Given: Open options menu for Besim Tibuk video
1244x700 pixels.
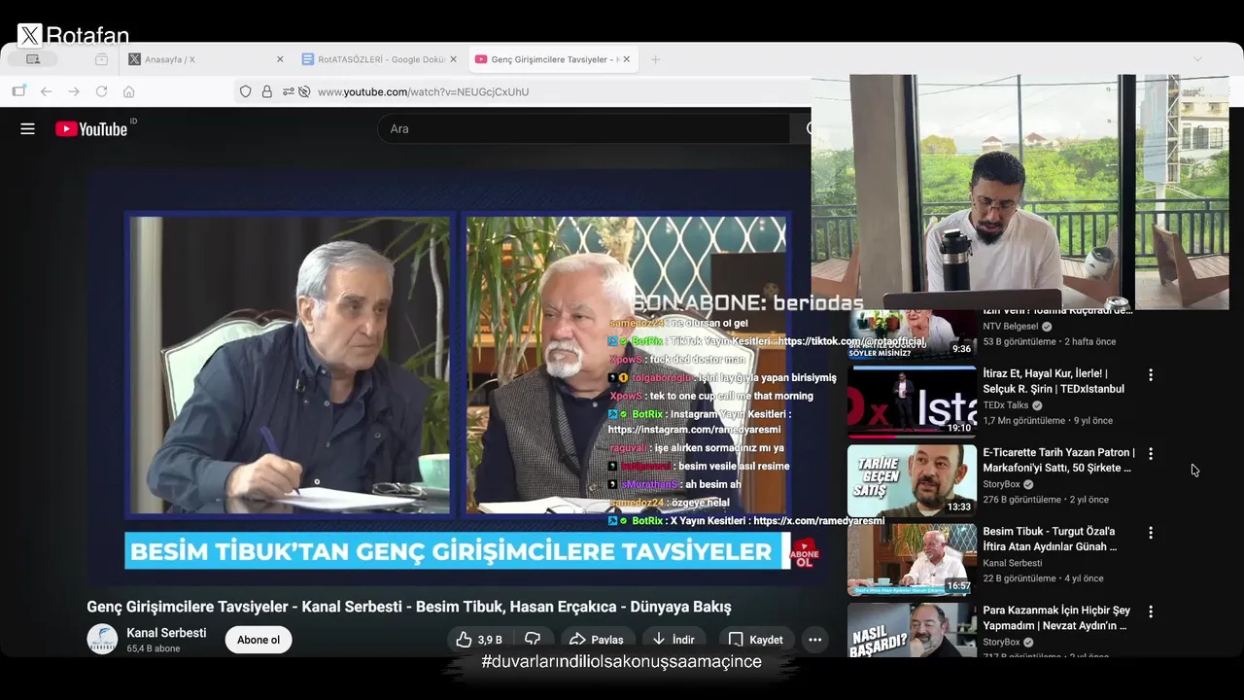Looking at the screenshot, I should point(1151,533).
